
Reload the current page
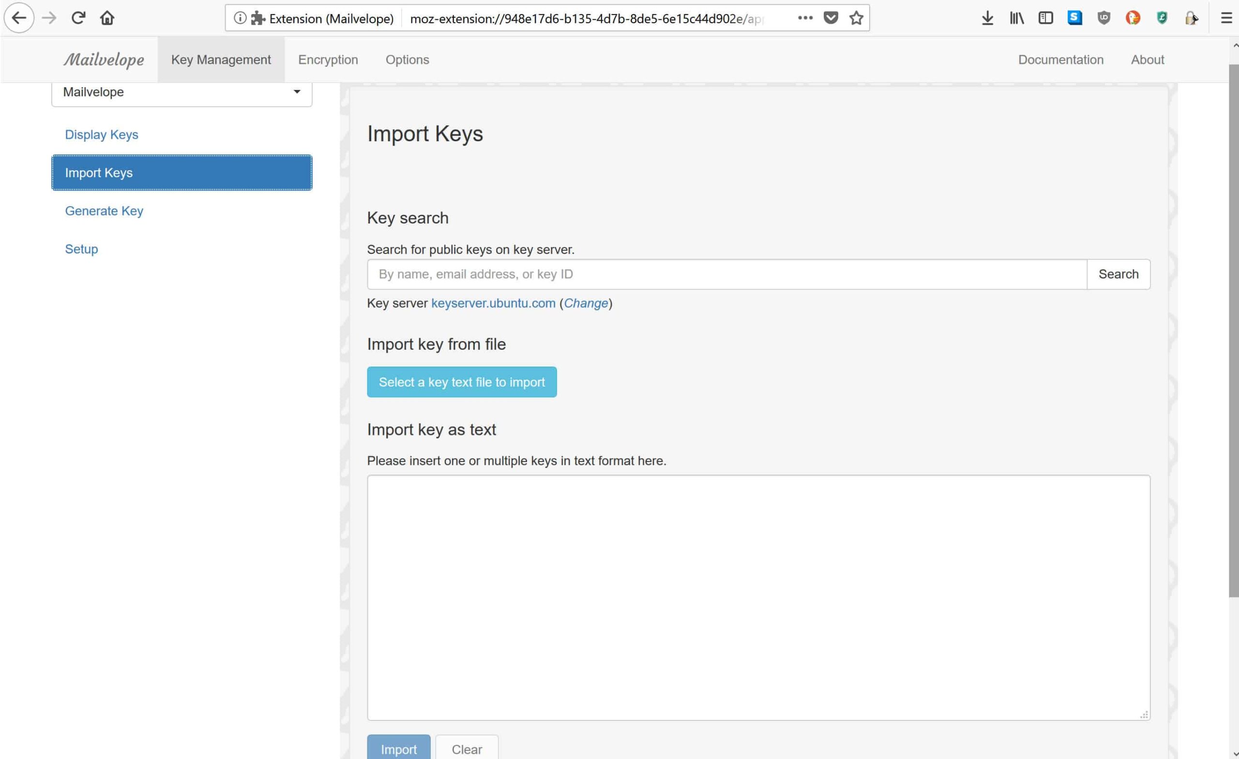pos(78,18)
